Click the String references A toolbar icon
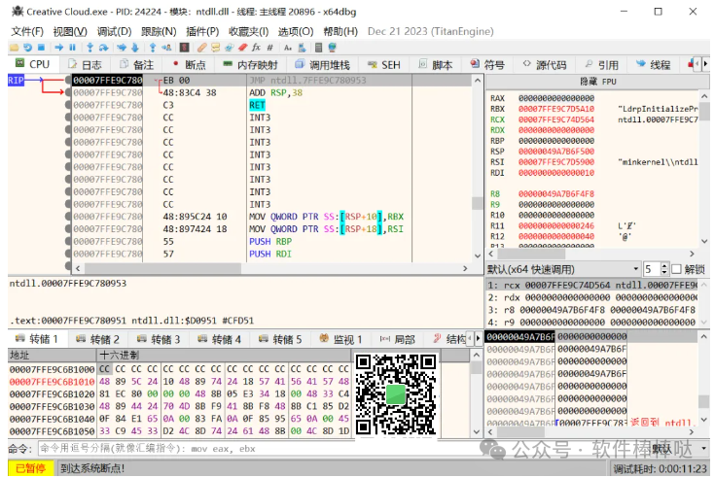The width and height of the screenshot is (715, 478). [288, 48]
